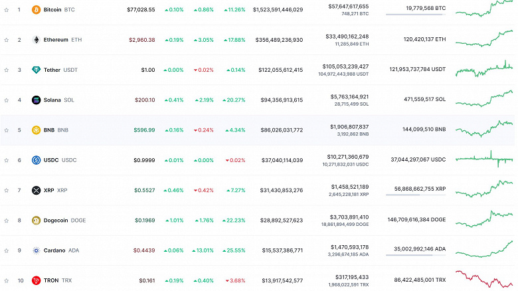Click the Ethereum coin logo icon
The height and width of the screenshot is (291, 518).
coord(36,40)
